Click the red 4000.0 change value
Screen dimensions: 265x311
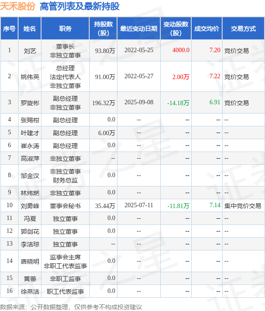181,50
